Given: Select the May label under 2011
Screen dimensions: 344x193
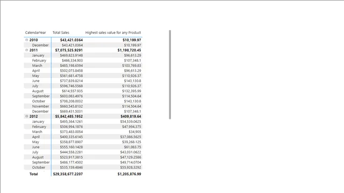Looking at the screenshot, I should pyautogui.click(x=35, y=76).
